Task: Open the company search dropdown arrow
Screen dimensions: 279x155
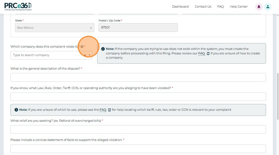Action: pyautogui.click(x=90, y=55)
